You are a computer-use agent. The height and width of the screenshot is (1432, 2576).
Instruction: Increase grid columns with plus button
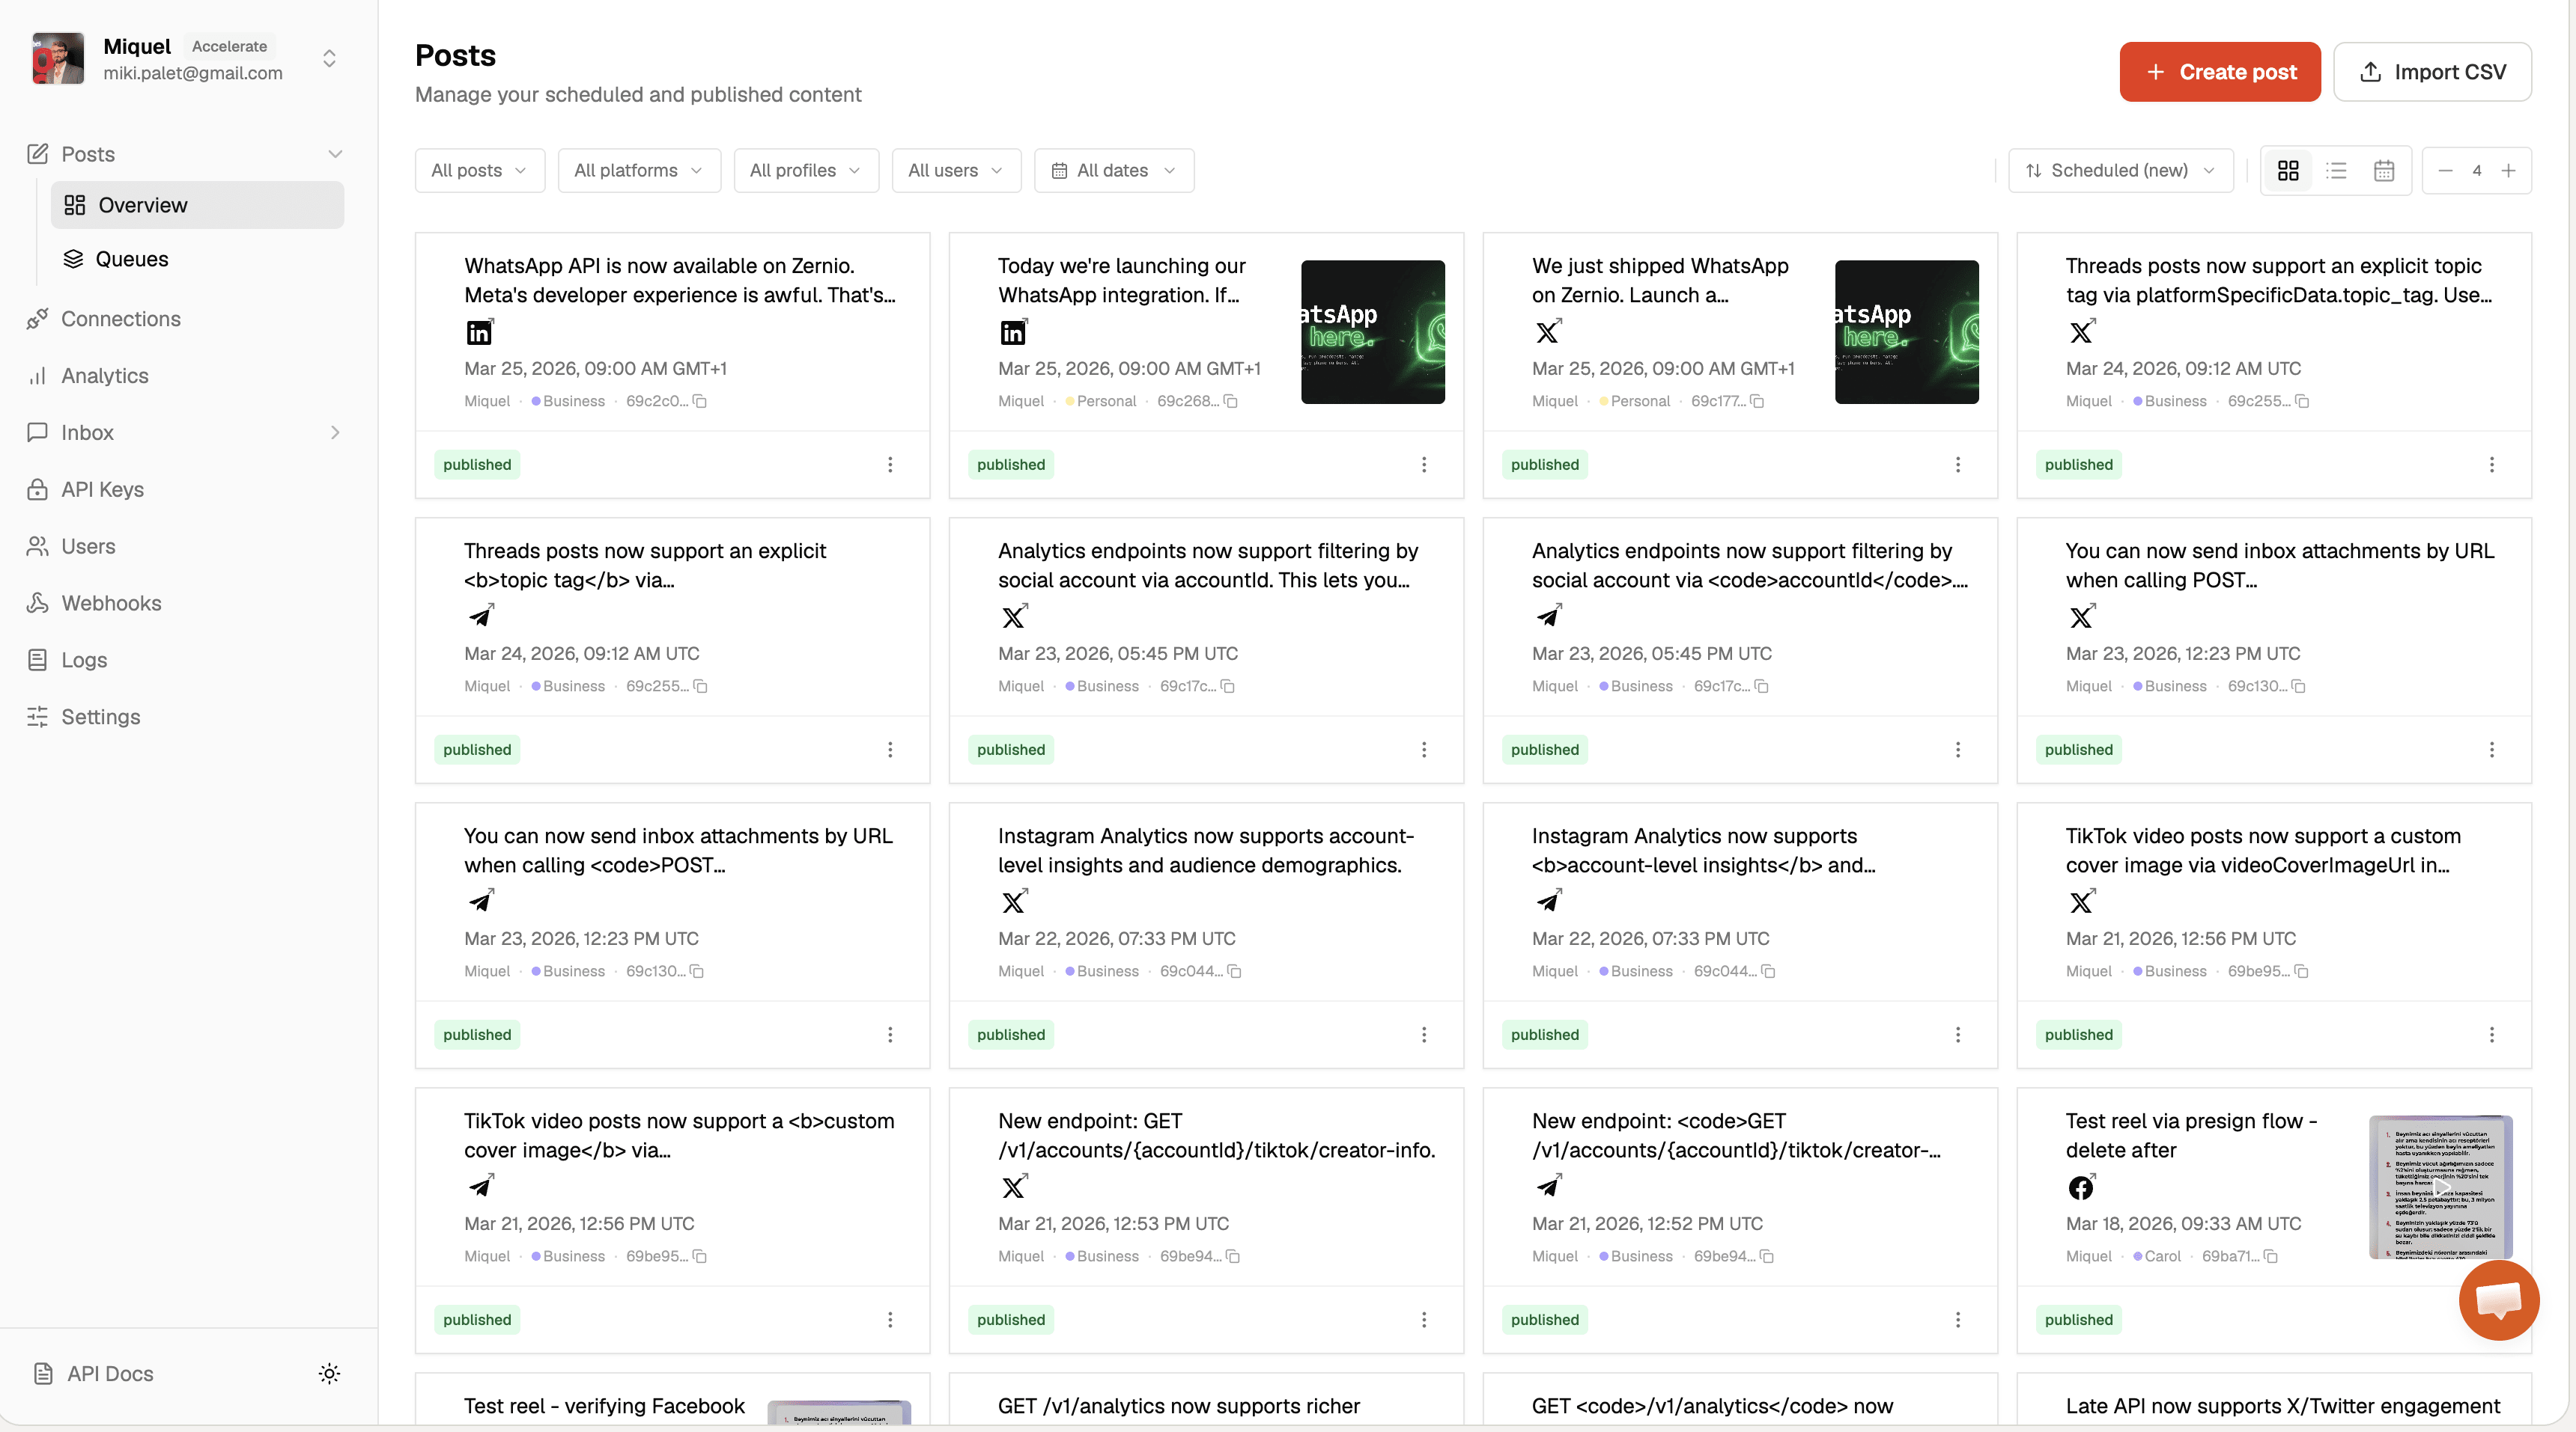tap(2508, 171)
